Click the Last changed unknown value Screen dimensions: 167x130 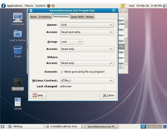pos(66,86)
